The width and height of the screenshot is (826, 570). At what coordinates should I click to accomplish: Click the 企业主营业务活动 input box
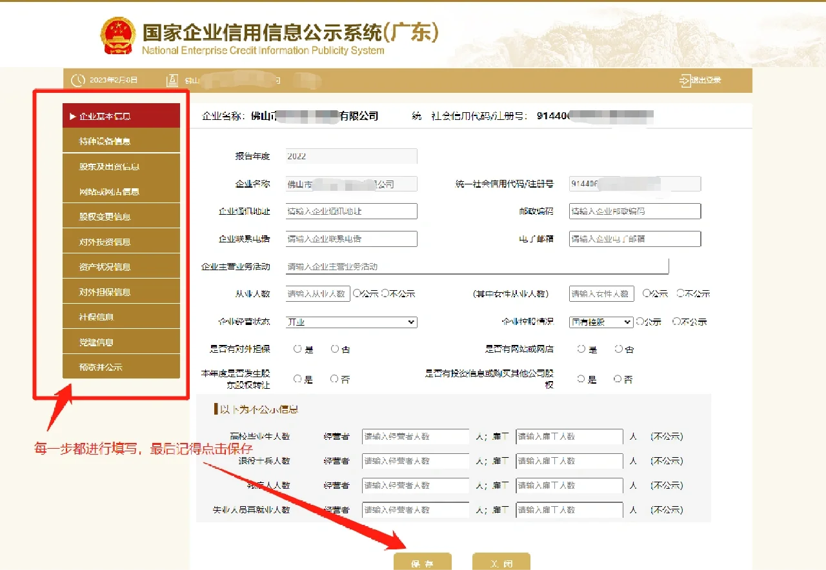(477, 266)
